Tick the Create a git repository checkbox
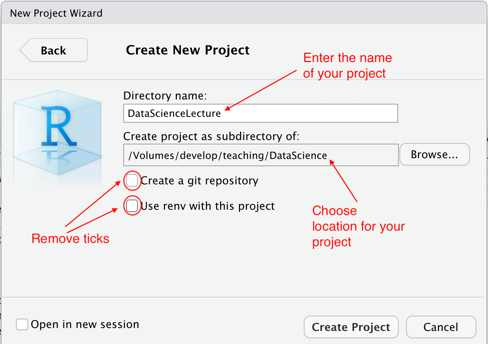Image resolution: width=488 pixels, height=344 pixels. point(132,180)
